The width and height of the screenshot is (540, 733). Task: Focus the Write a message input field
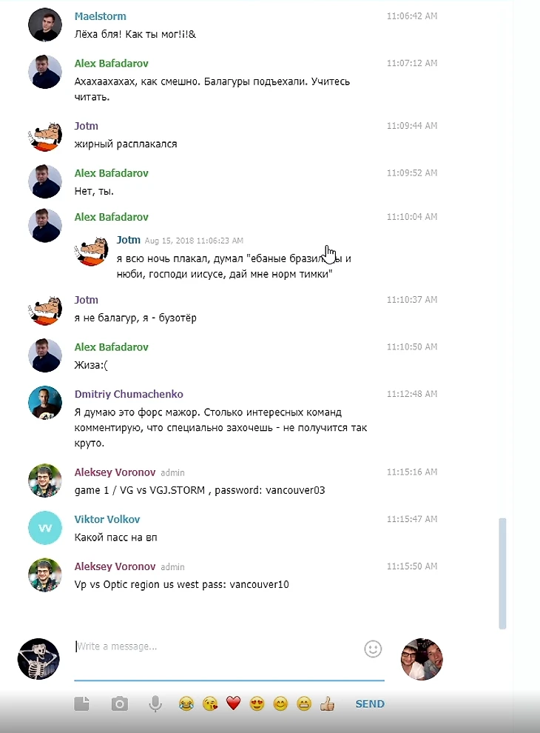(217, 646)
